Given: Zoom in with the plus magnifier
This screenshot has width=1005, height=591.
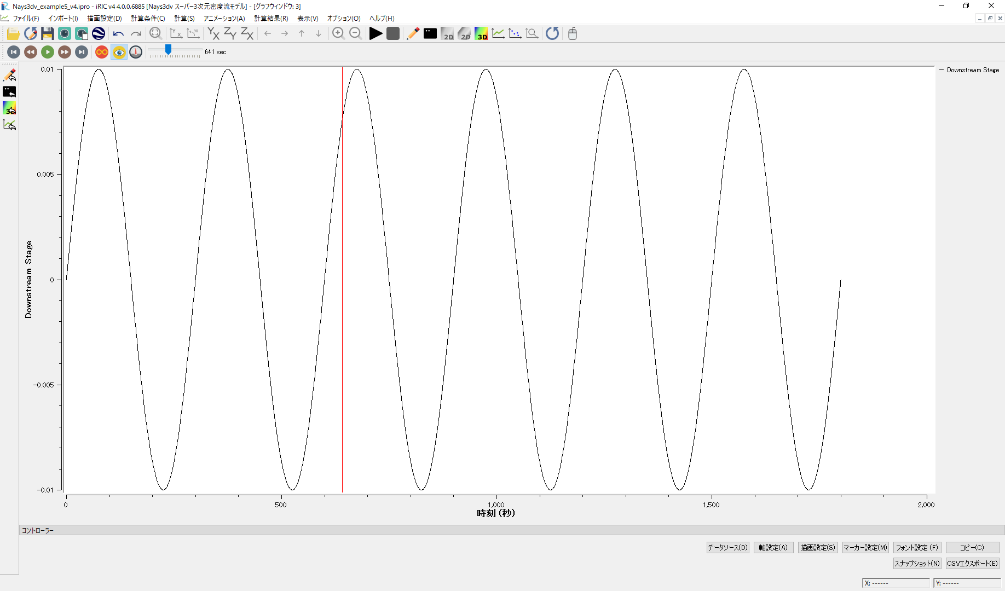Looking at the screenshot, I should [x=338, y=34].
